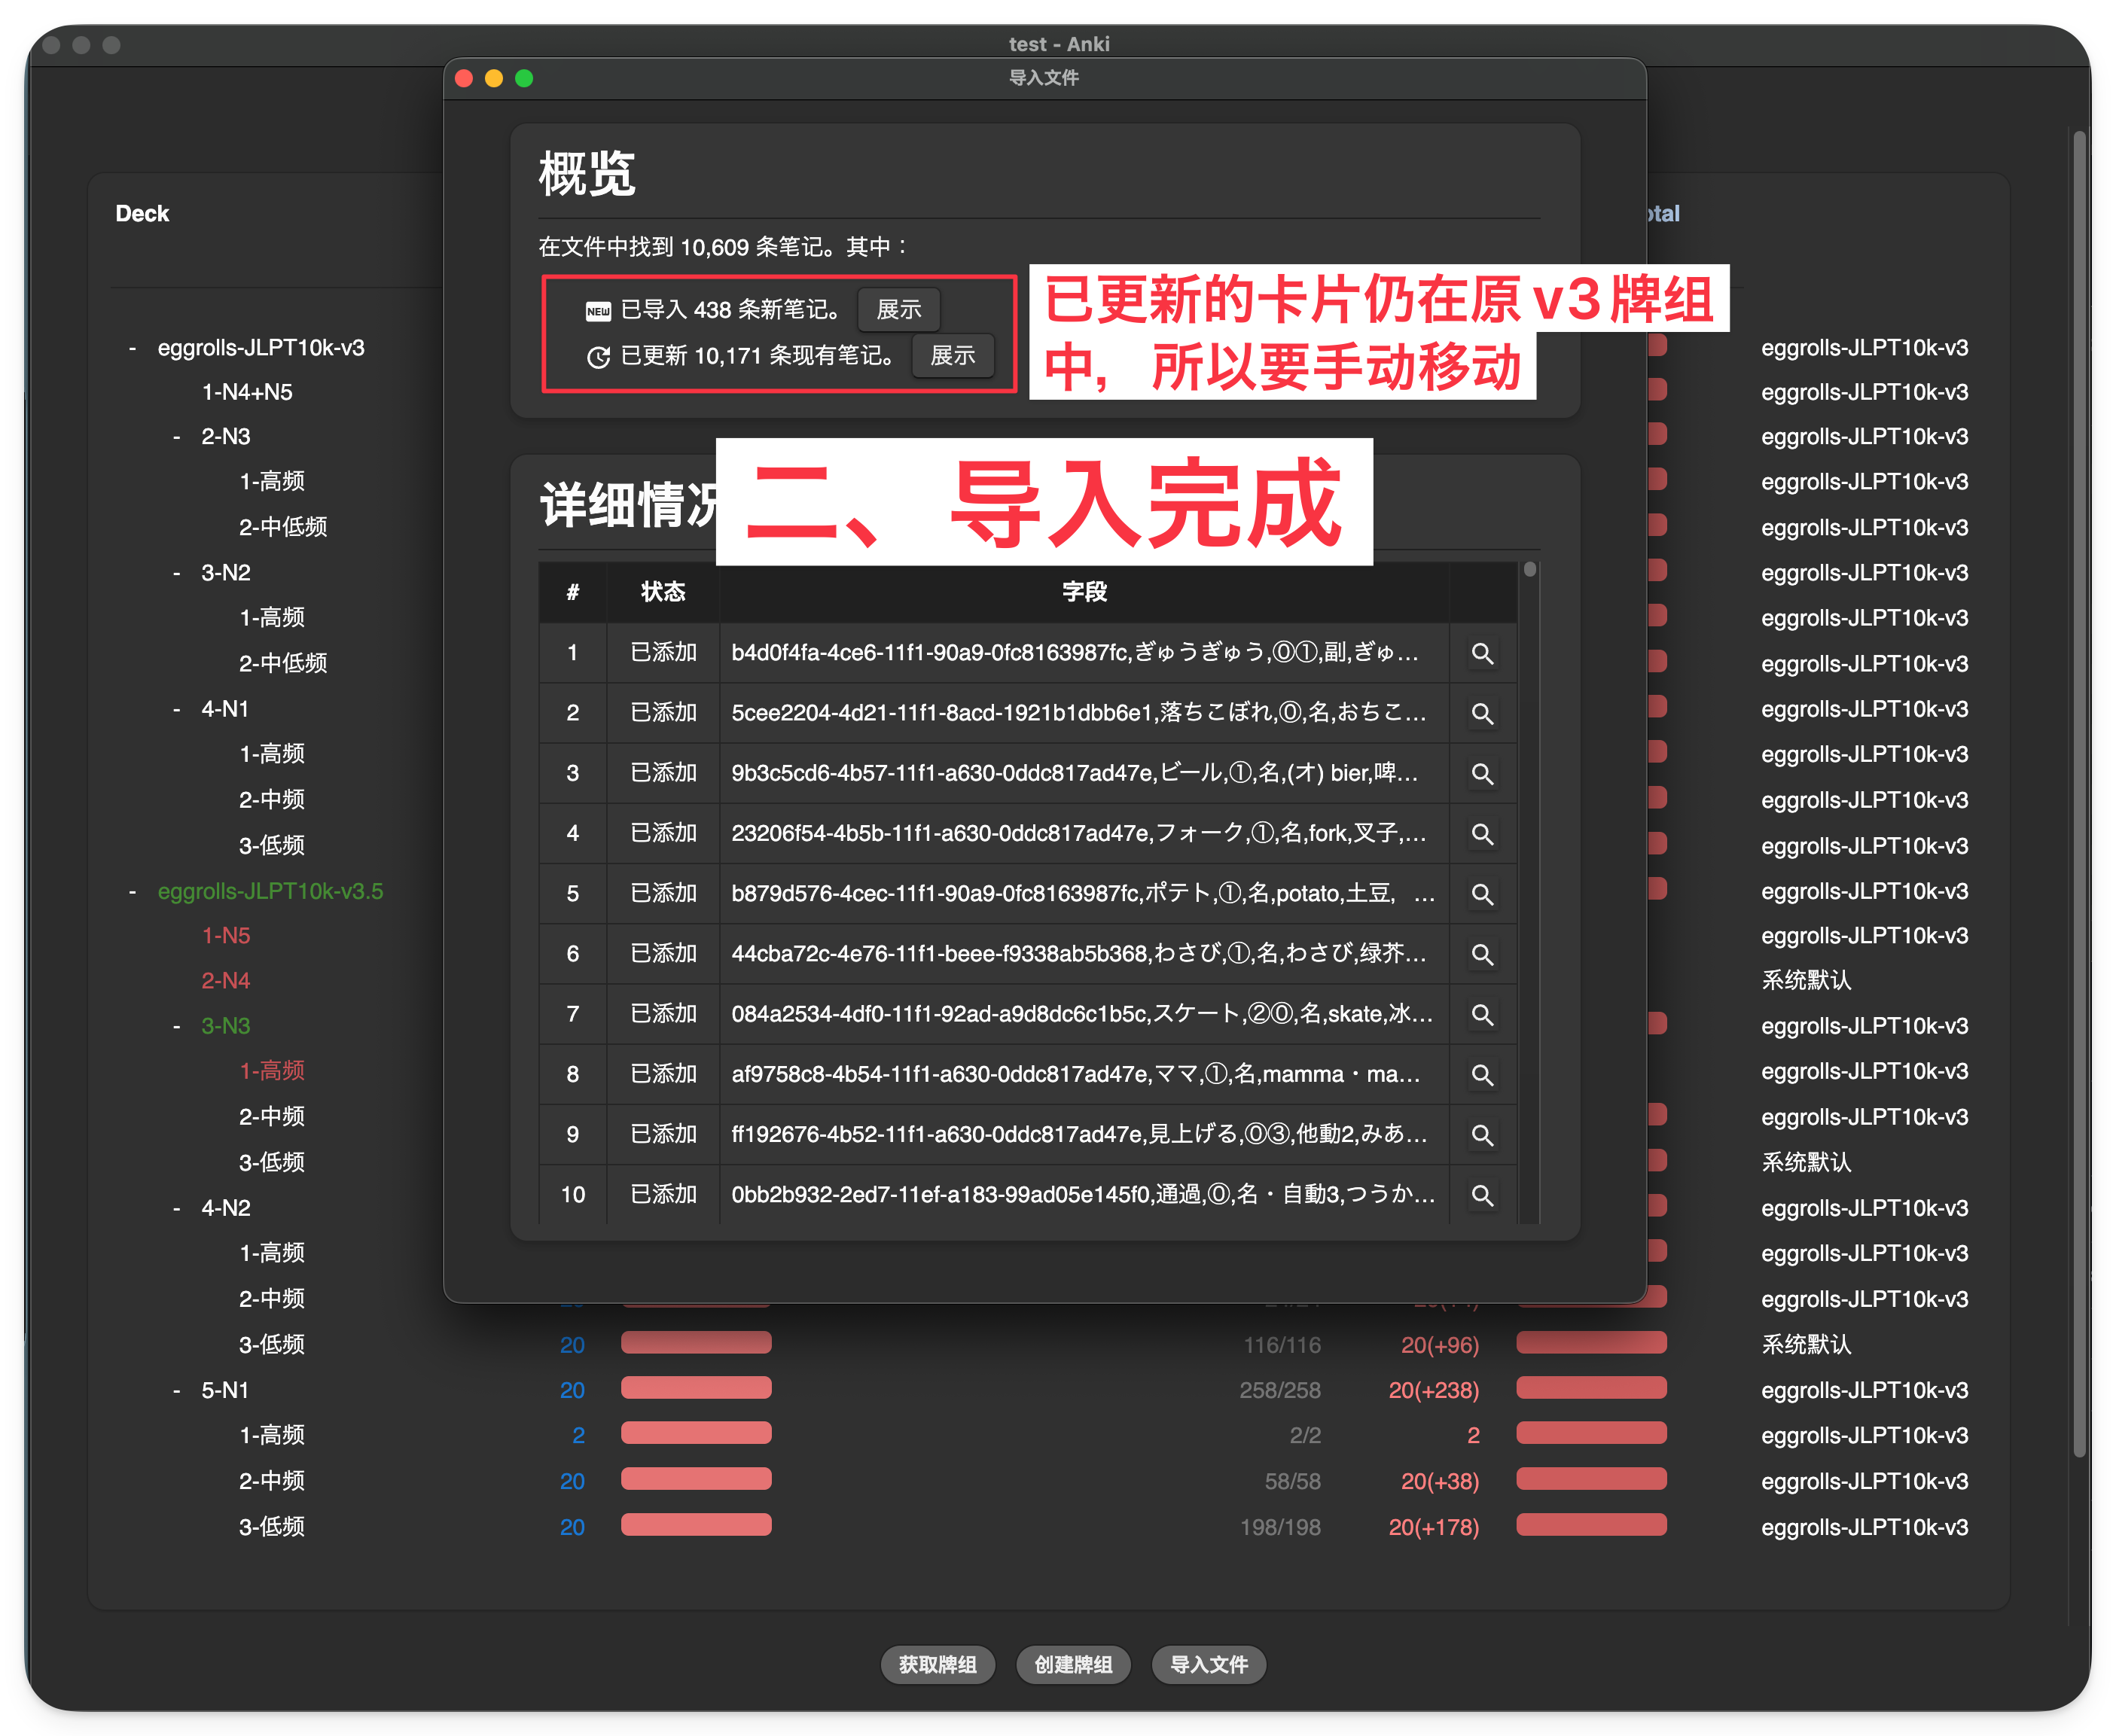
Task: Click the 在文件中找到 10,609 条笔记 summary text
Action: 722,247
